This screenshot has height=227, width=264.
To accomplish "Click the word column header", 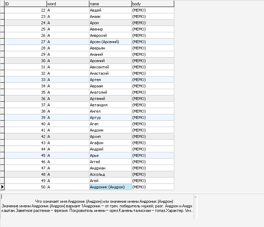I will (68, 4).
